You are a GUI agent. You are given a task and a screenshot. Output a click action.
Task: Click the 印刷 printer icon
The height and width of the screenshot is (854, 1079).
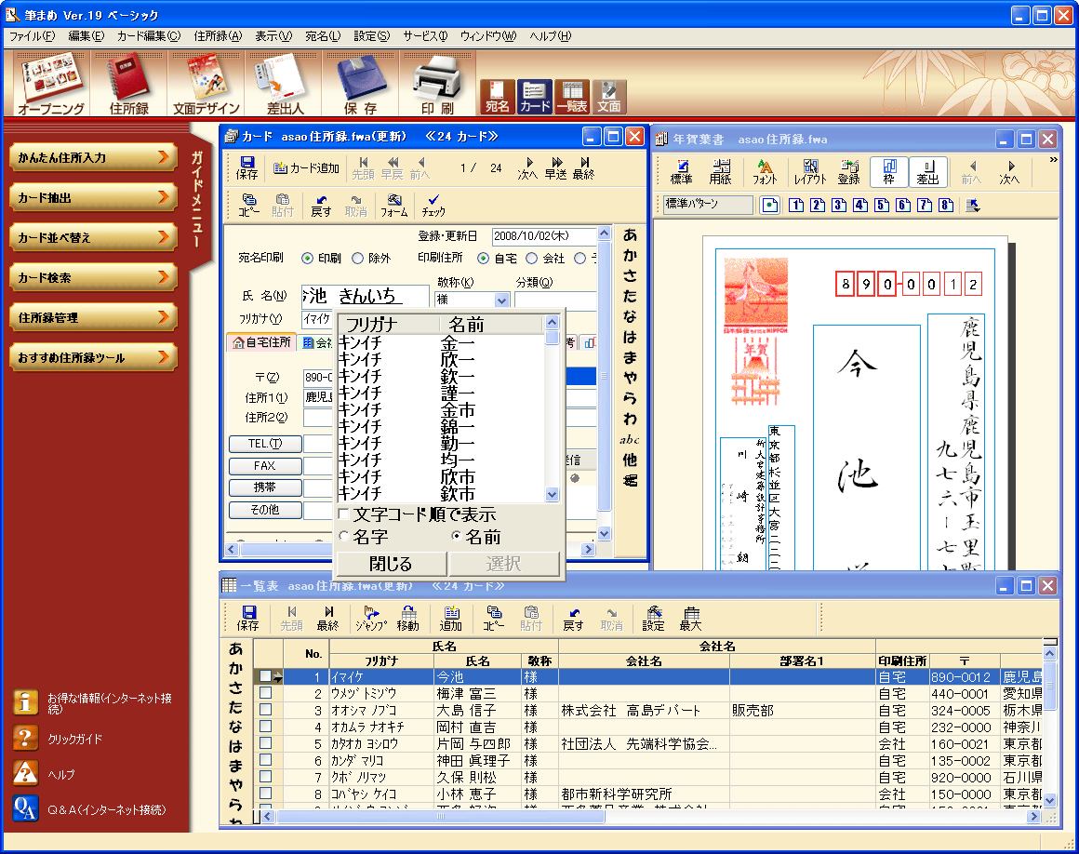[x=438, y=84]
